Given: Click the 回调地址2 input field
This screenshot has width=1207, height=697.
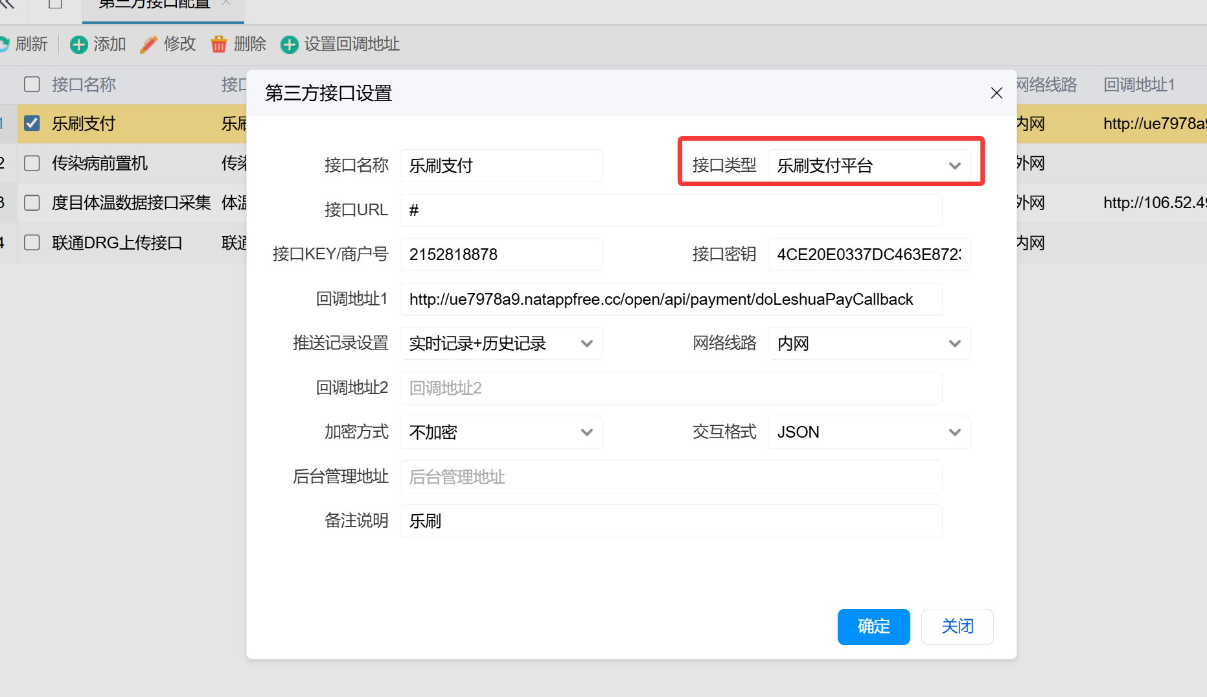Looking at the screenshot, I should (671, 388).
